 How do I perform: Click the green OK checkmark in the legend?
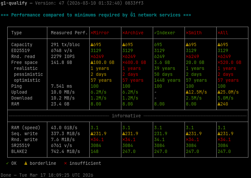pyautogui.click(x=7, y=163)
